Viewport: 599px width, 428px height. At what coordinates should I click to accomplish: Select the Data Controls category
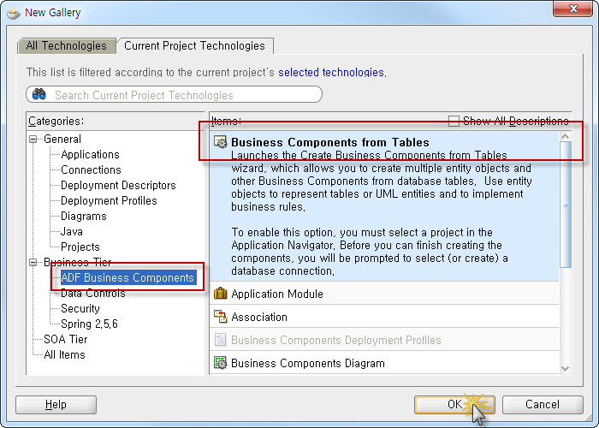click(93, 293)
